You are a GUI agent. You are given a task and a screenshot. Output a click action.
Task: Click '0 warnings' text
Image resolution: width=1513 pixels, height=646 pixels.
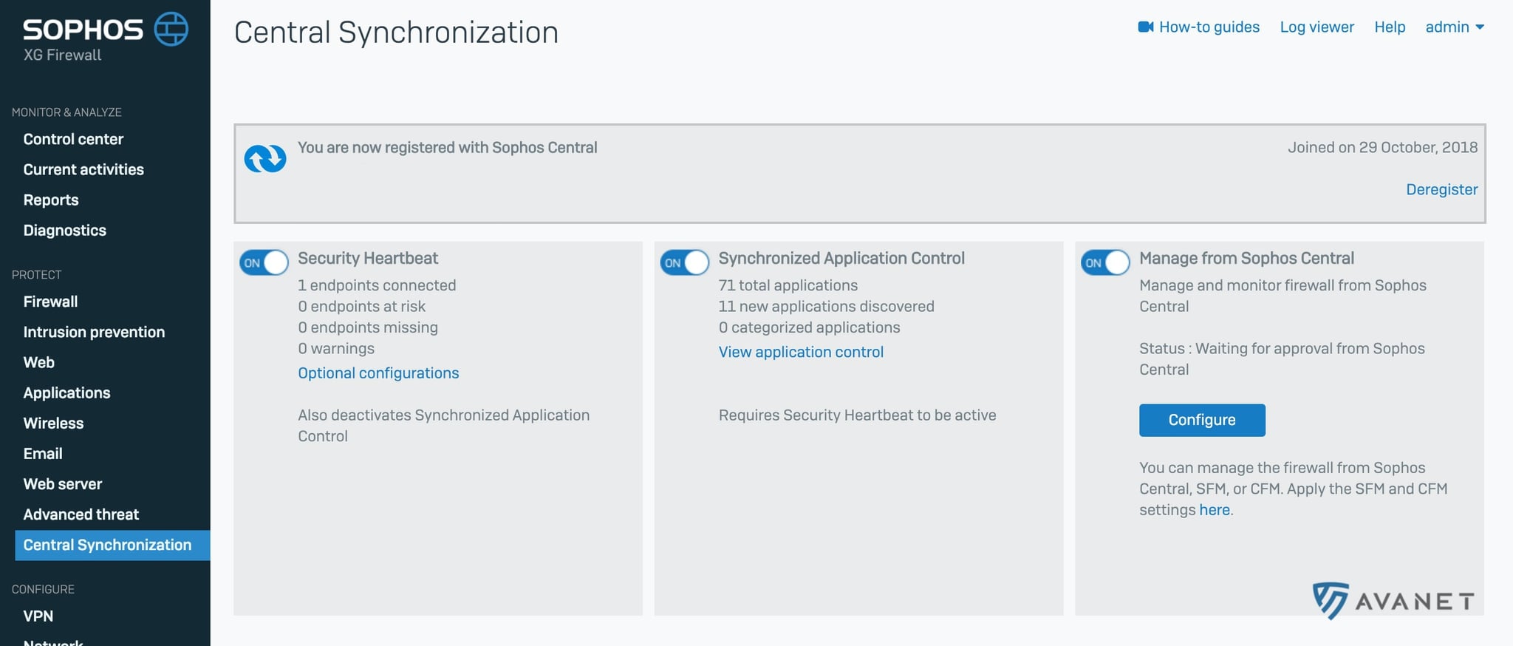(x=336, y=348)
